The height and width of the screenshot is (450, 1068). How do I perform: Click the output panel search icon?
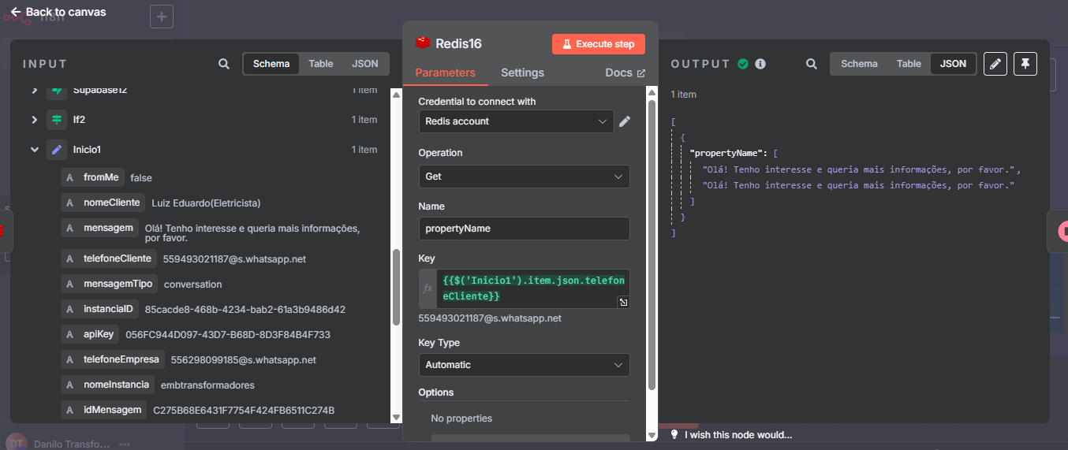click(811, 64)
